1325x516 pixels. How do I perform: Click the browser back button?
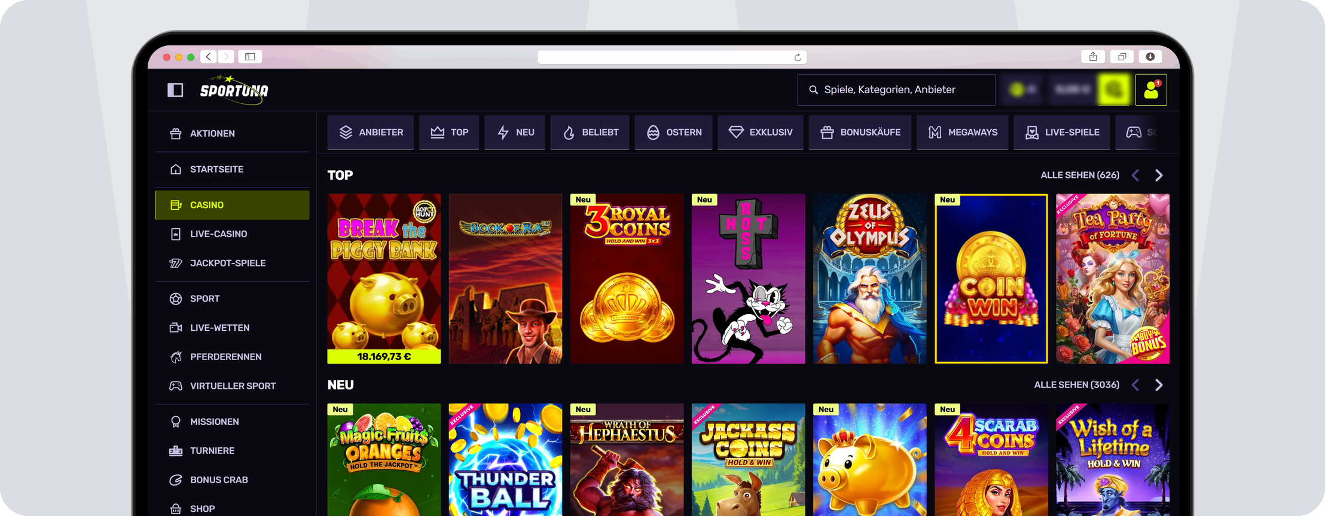point(208,57)
